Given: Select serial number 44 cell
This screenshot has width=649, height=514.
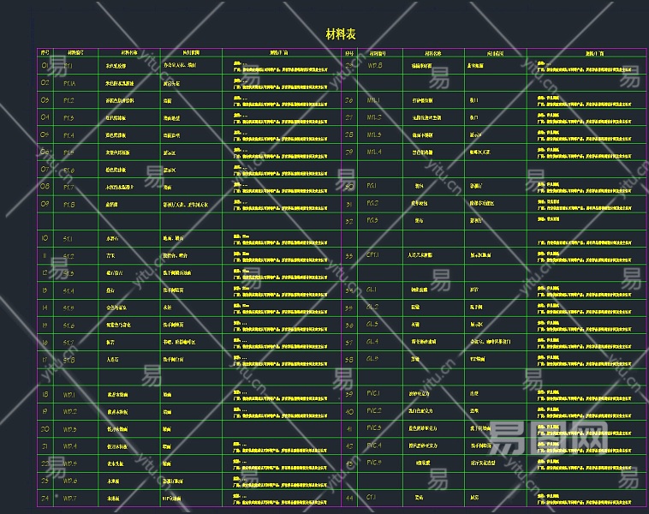Looking at the screenshot, I should pyautogui.click(x=349, y=499).
